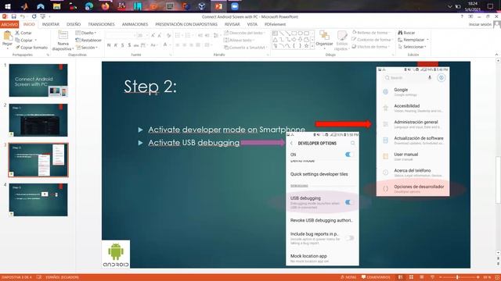
Task: Toggle bold (N) formatting
Action: 109,45
